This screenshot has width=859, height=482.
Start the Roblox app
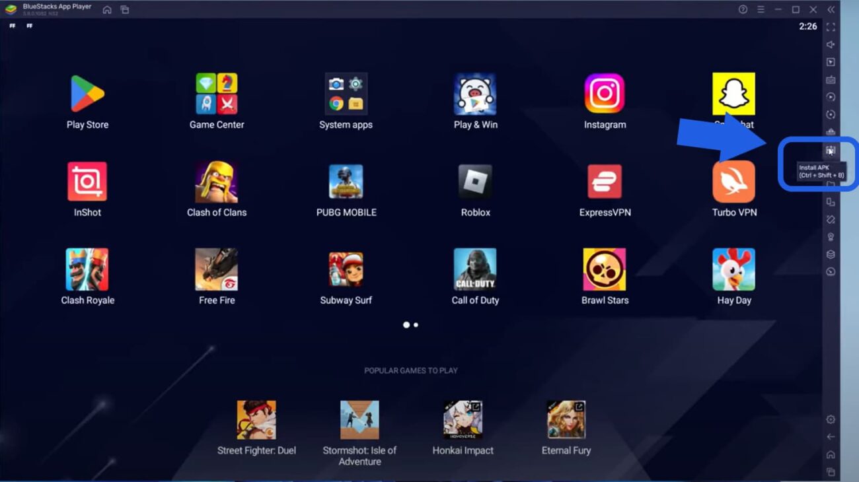point(475,182)
